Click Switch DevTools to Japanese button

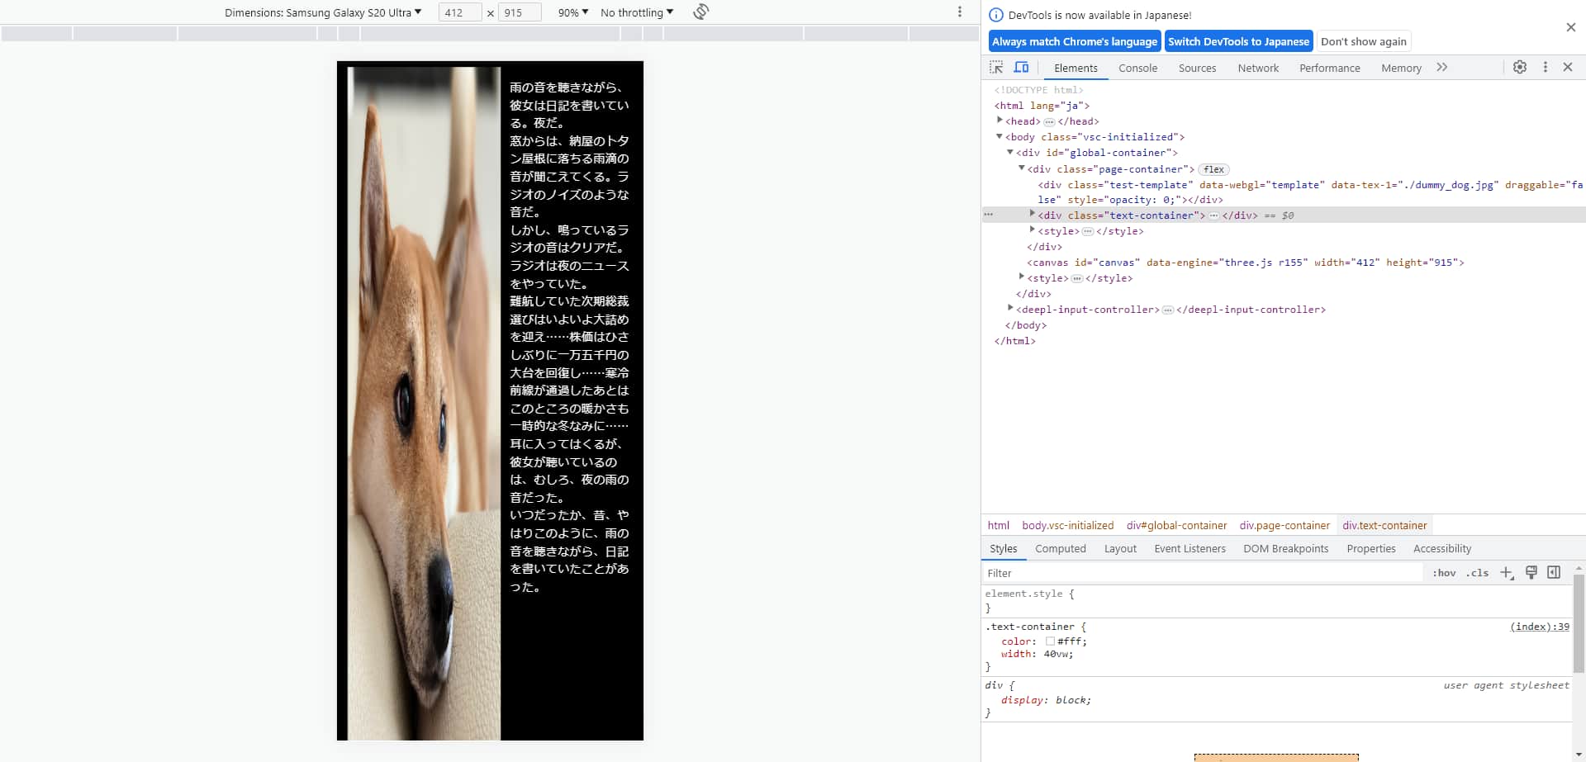tap(1237, 41)
